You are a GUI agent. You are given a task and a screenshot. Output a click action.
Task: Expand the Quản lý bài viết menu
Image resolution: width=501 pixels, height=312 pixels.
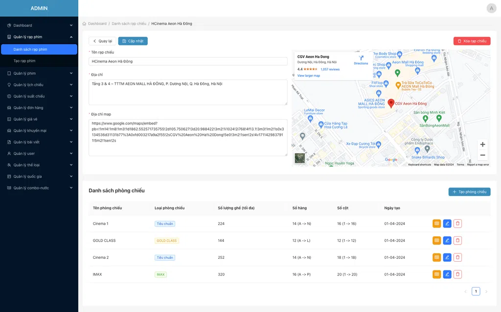point(39,142)
